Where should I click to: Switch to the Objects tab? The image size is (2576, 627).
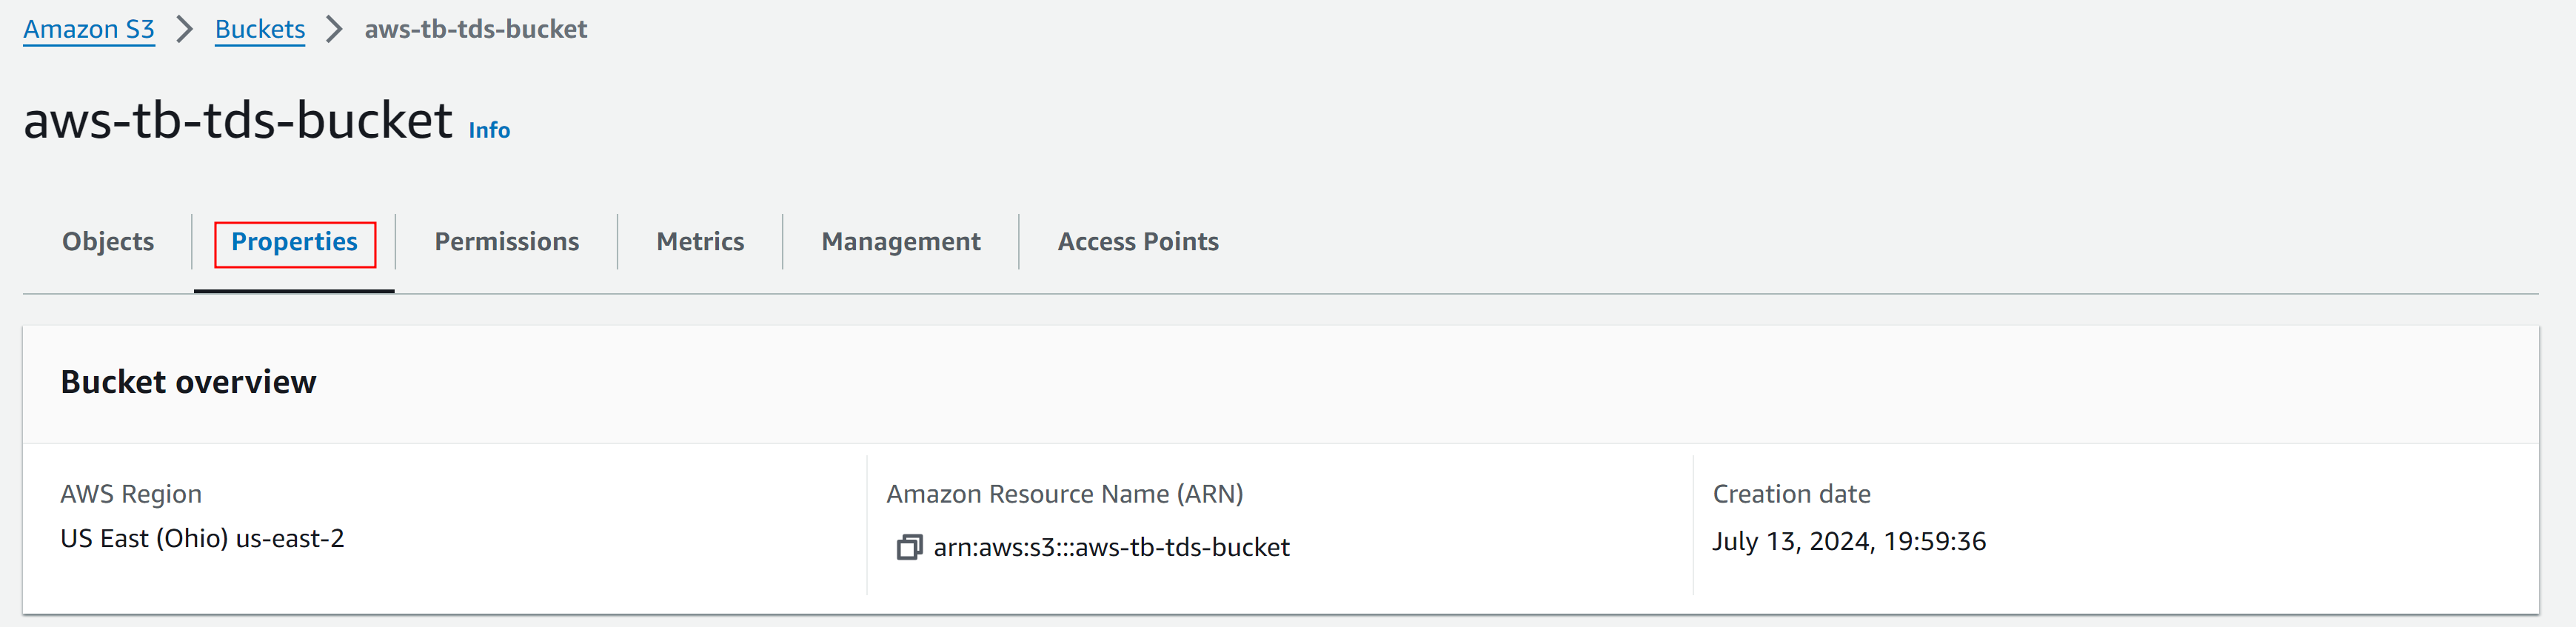pos(108,242)
